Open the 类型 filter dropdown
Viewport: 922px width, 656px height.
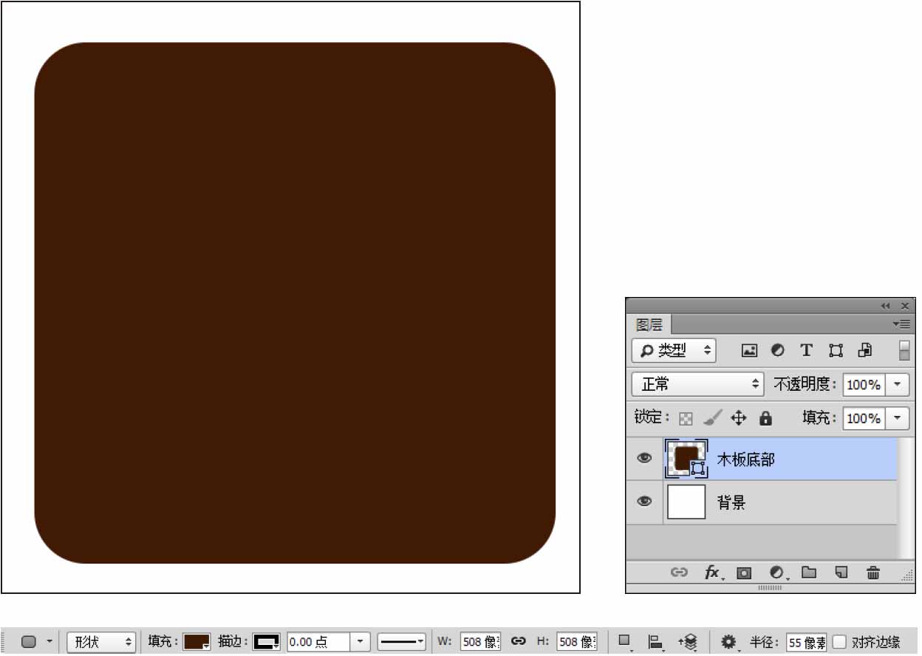point(674,350)
